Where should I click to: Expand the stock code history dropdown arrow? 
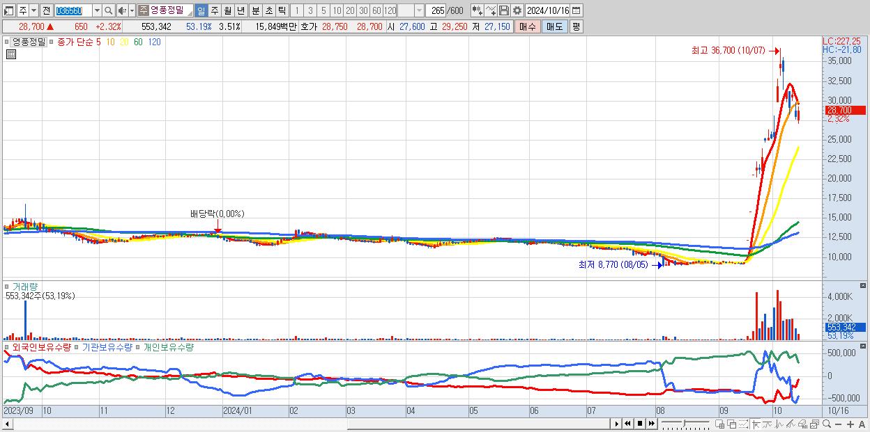click(97, 10)
